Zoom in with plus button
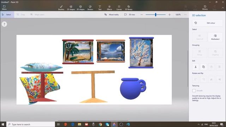The width and height of the screenshot is (226, 127). click(x=169, y=14)
